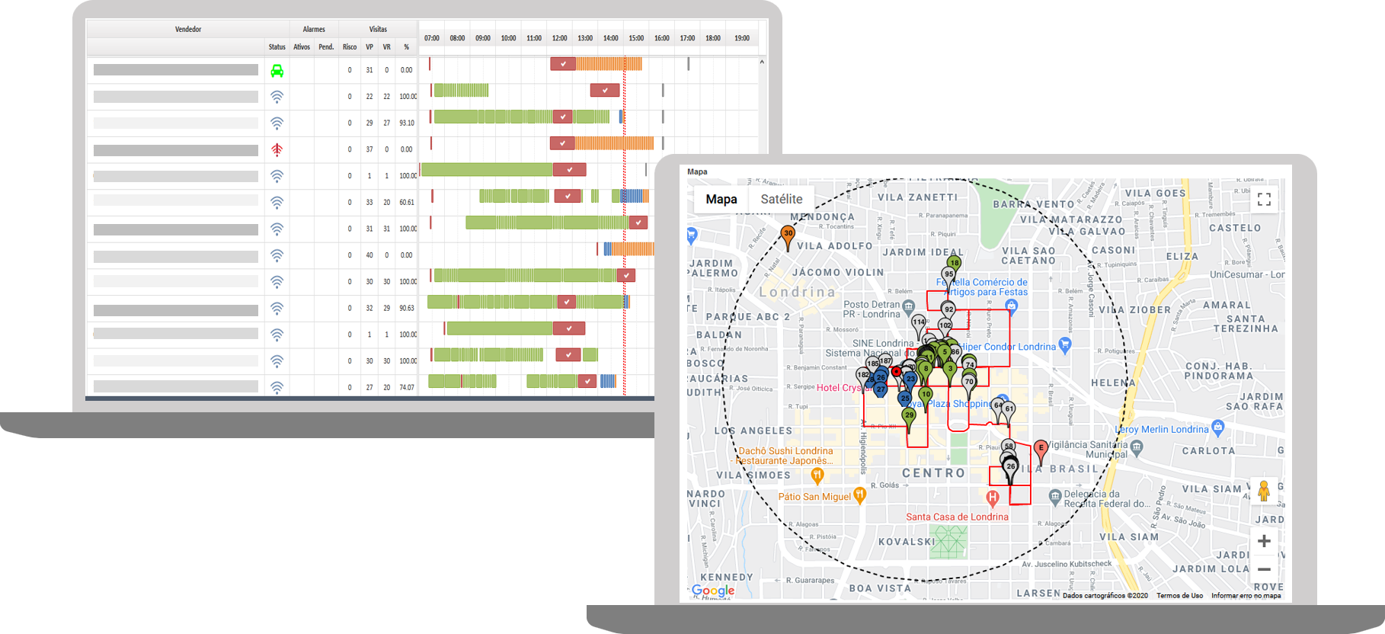The image size is (1385, 634).
Task: Click Informar erro no mapa link
Action: click(x=1246, y=596)
